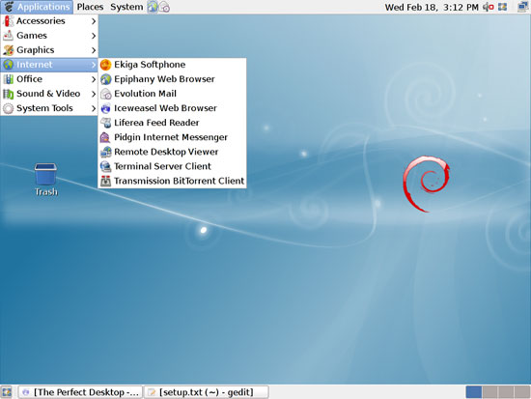Open the Places menu
Screen dimensions: 531x399
pyautogui.click(x=90, y=7)
